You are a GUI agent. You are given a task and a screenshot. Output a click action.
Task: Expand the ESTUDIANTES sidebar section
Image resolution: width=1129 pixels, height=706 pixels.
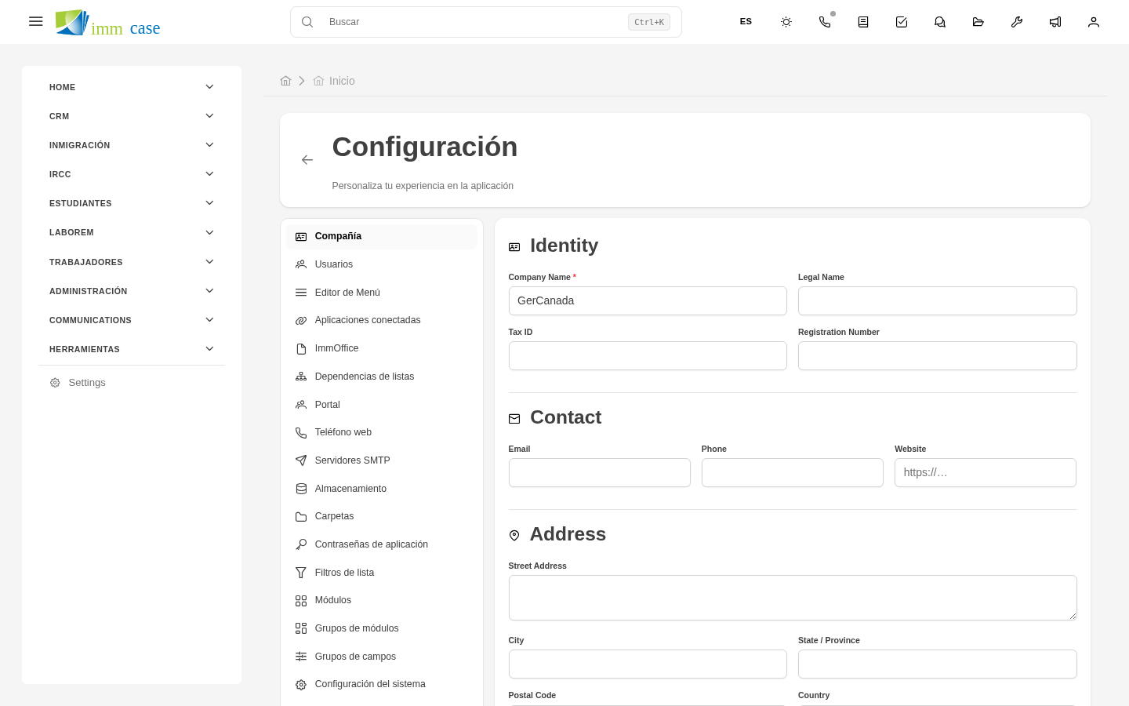132,203
